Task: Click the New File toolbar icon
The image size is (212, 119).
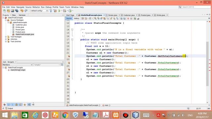Action: pos(5,11)
